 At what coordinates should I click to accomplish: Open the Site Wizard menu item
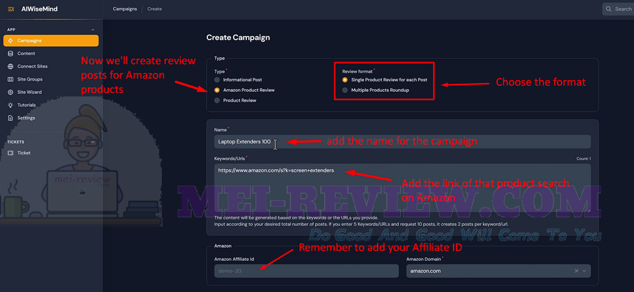[x=51, y=92]
